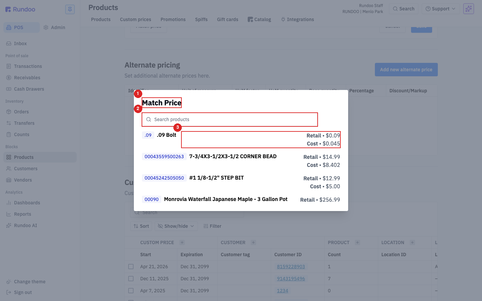
Task: Click the top Search button
Action: pos(404,9)
